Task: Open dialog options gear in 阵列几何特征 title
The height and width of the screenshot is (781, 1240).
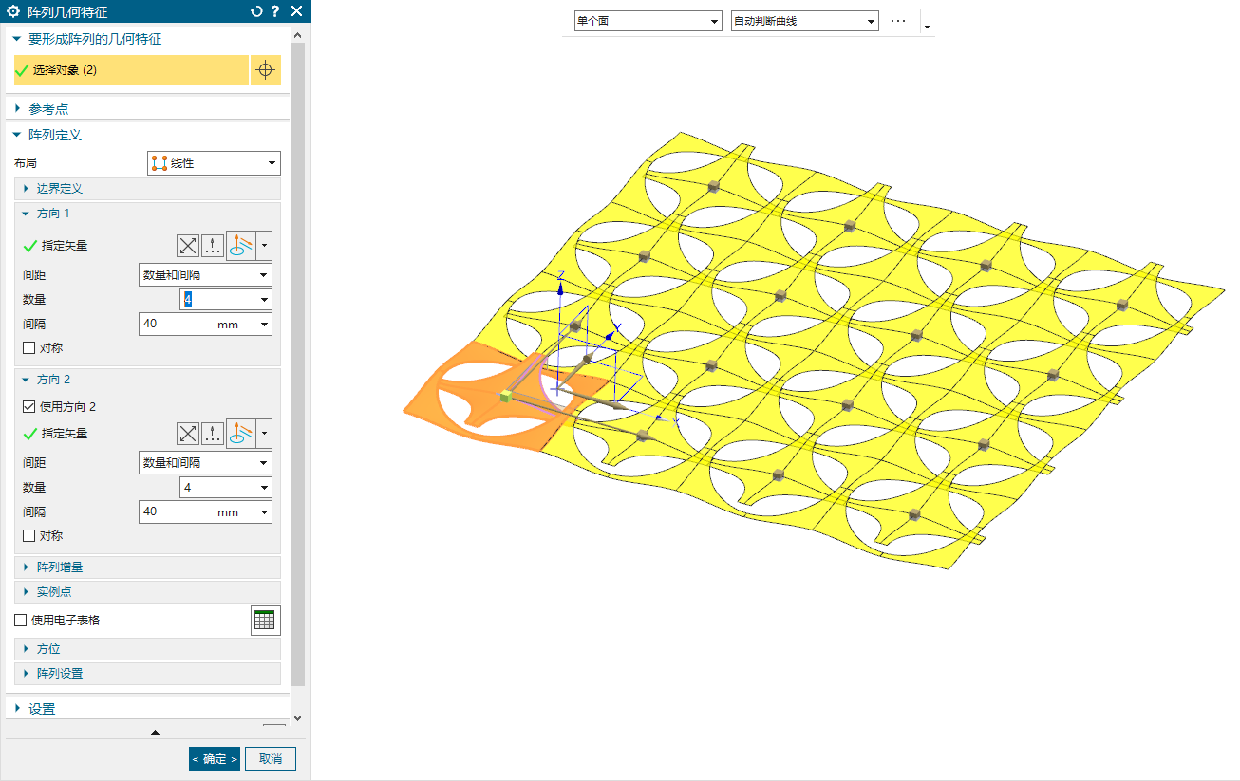Action: click(x=13, y=11)
